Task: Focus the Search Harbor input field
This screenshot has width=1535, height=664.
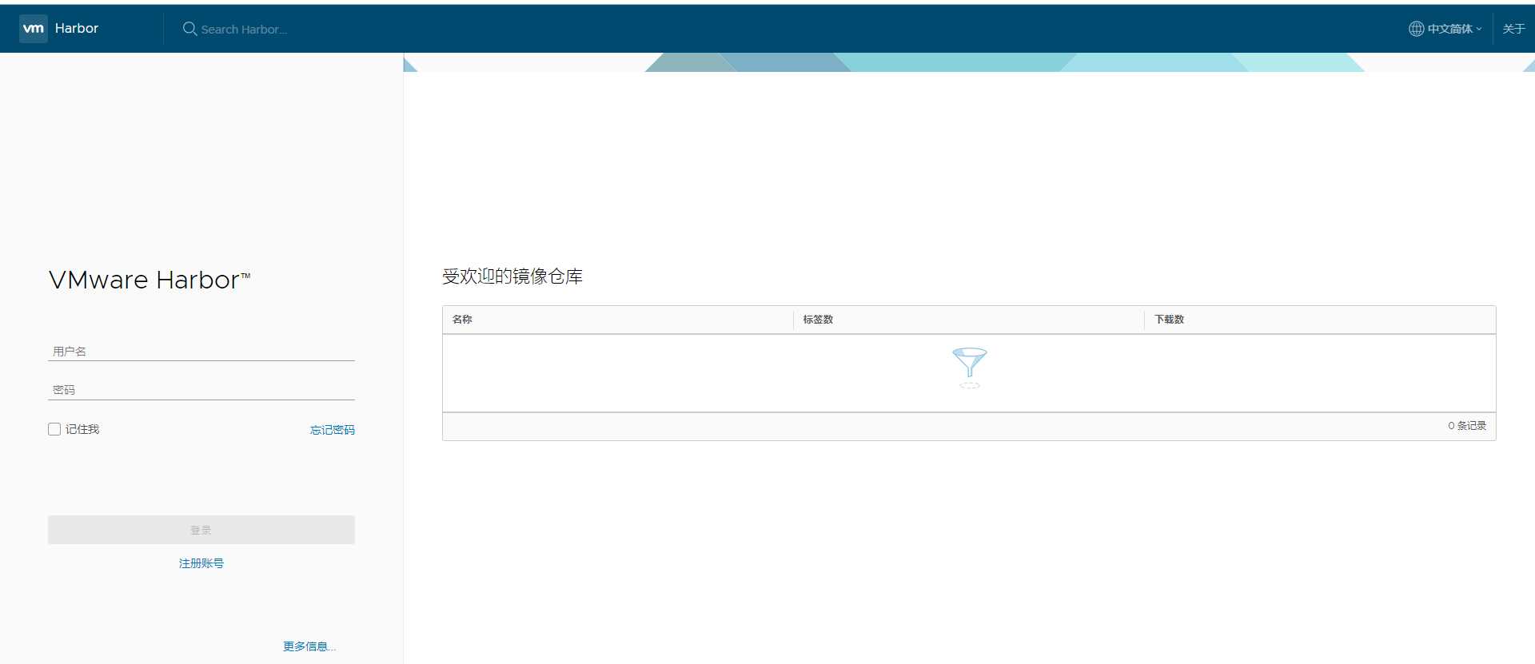Action: click(x=244, y=30)
